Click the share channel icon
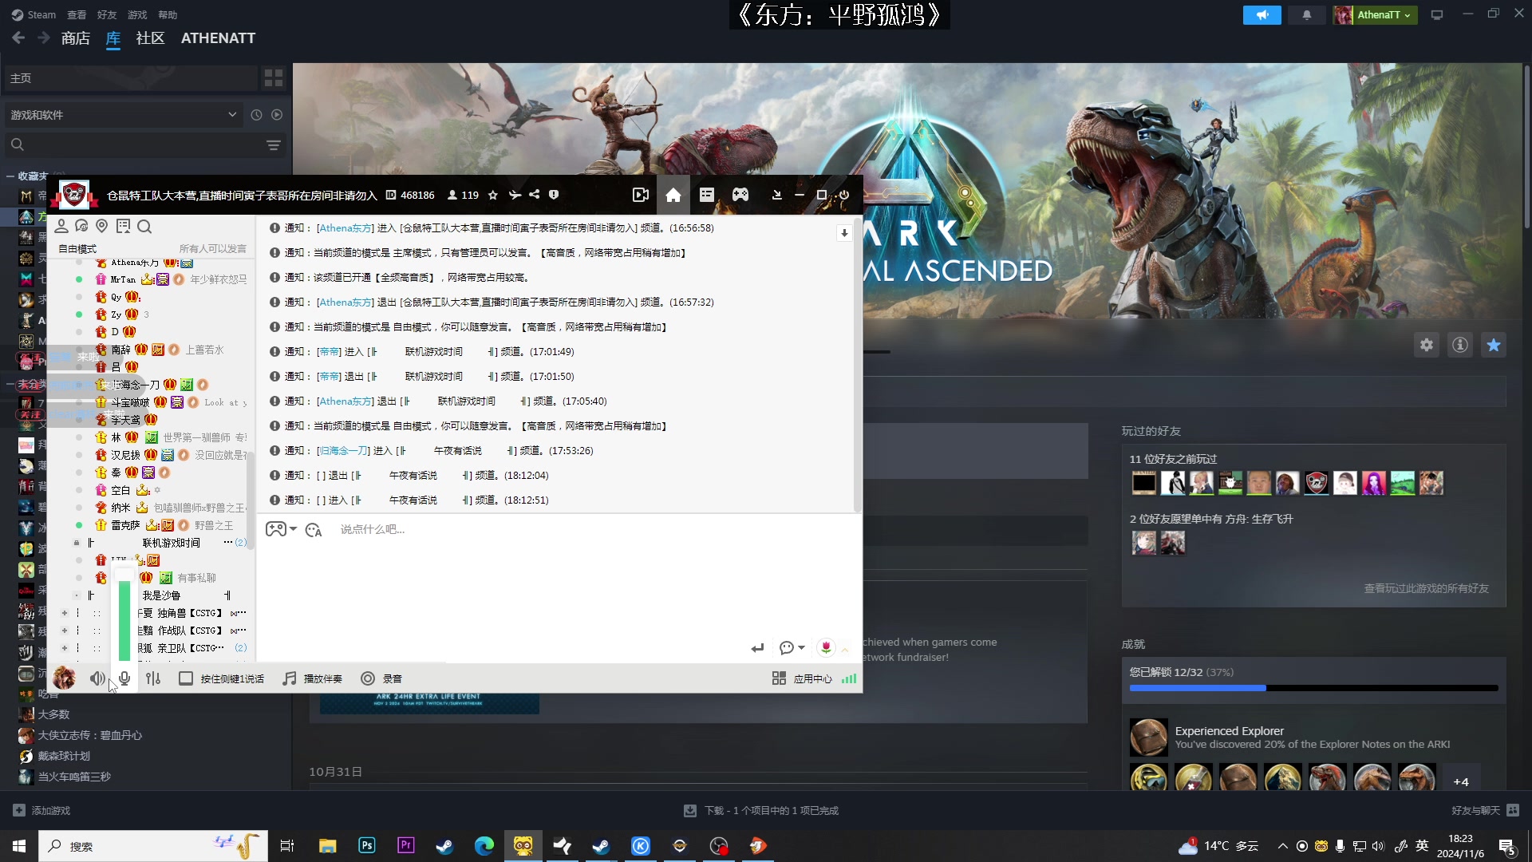Viewport: 1532px width, 862px height. point(535,195)
